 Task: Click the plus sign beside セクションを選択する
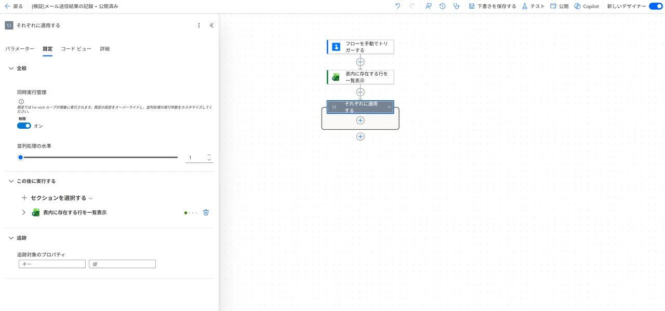pyautogui.click(x=24, y=198)
